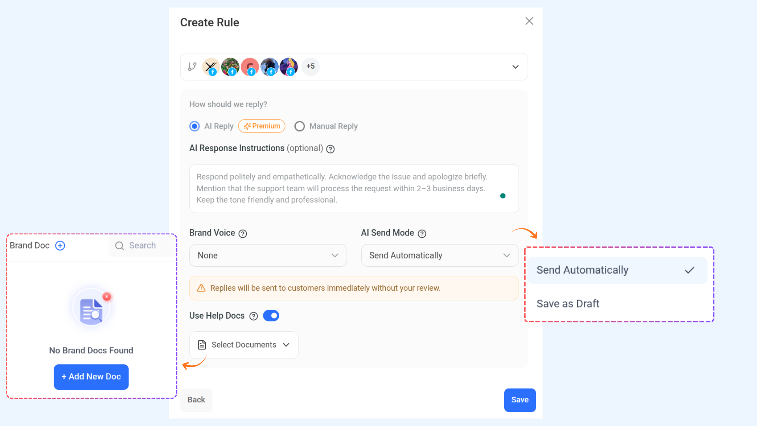The height and width of the screenshot is (426, 757).
Task: Toggle off Use Help Docs switch
Action: pos(271,316)
